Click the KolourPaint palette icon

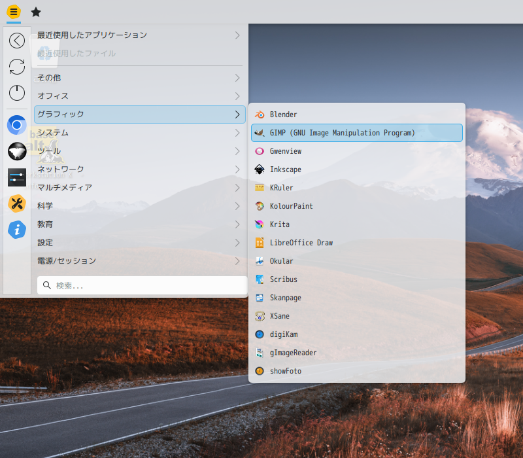[x=260, y=206]
